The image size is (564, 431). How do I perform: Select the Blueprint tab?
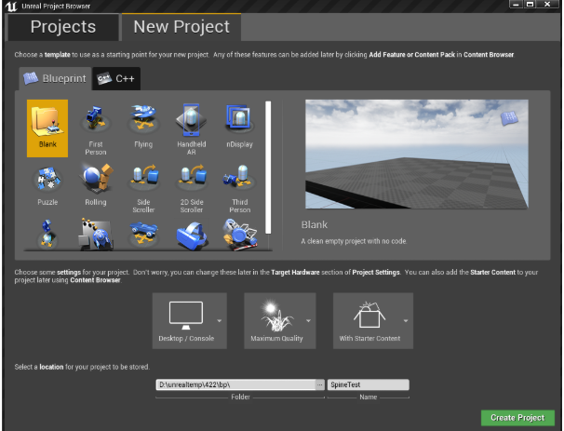point(55,78)
